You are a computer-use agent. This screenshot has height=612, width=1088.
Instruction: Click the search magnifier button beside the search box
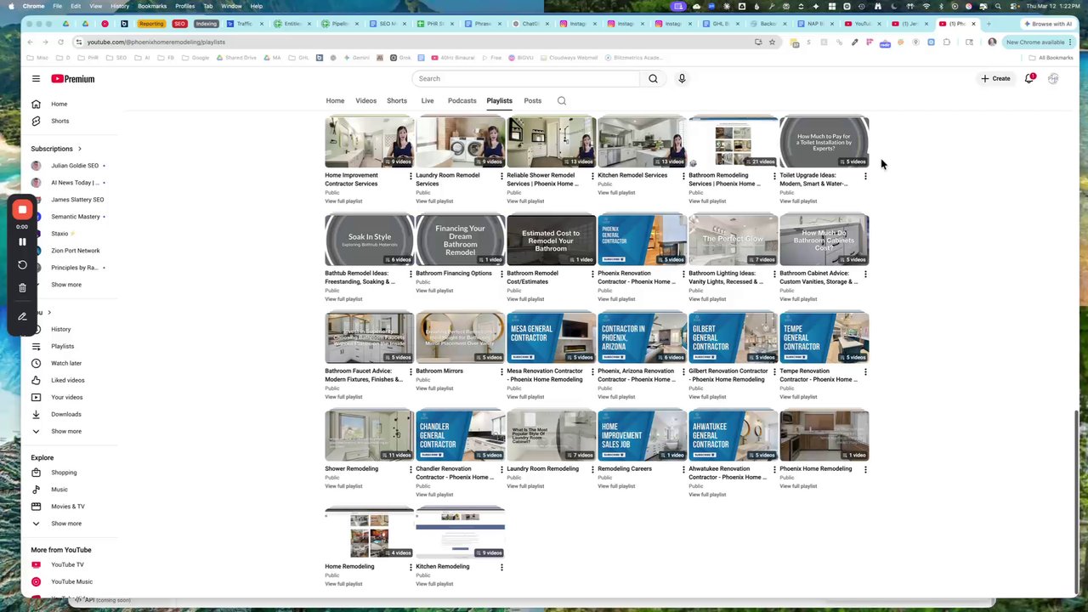653,79
